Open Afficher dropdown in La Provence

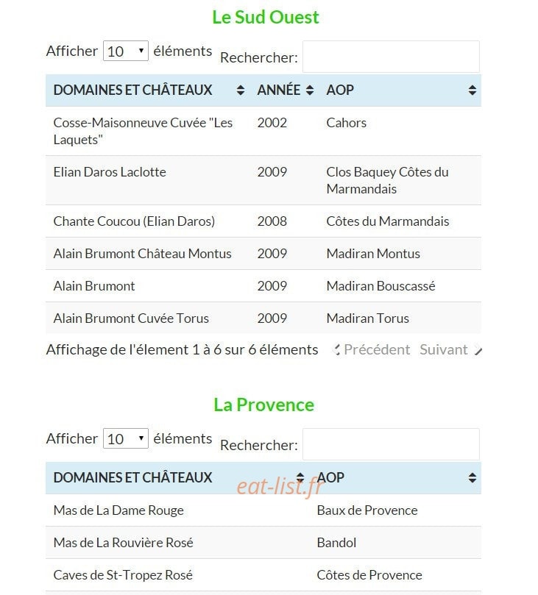tap(126, 438)
